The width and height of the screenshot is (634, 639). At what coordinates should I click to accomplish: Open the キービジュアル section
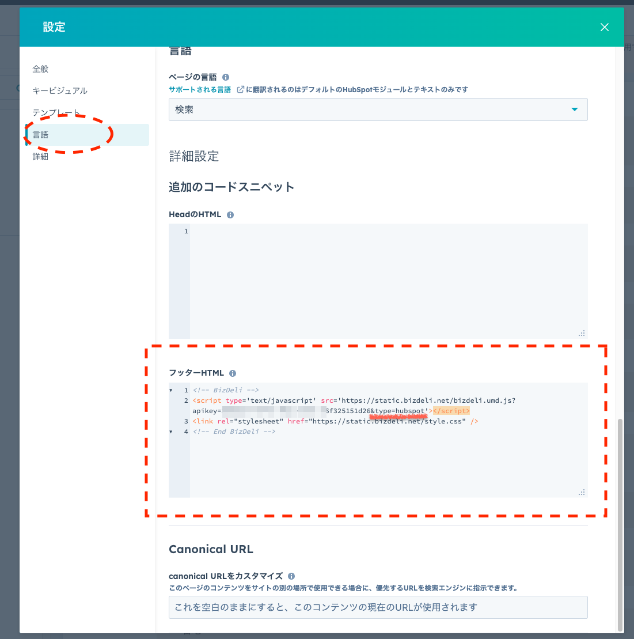pyautogui.click(x=60, y=91)
